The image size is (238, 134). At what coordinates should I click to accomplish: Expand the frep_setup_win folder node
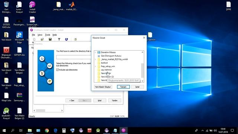click(95, 66)
